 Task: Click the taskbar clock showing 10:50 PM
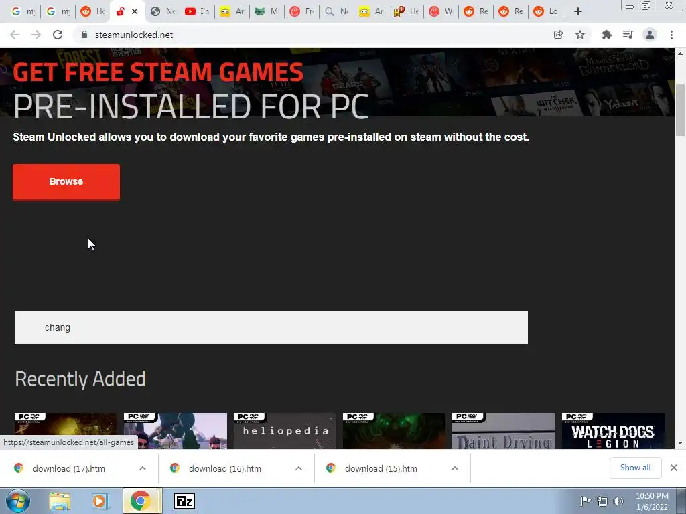pos(652,501)
